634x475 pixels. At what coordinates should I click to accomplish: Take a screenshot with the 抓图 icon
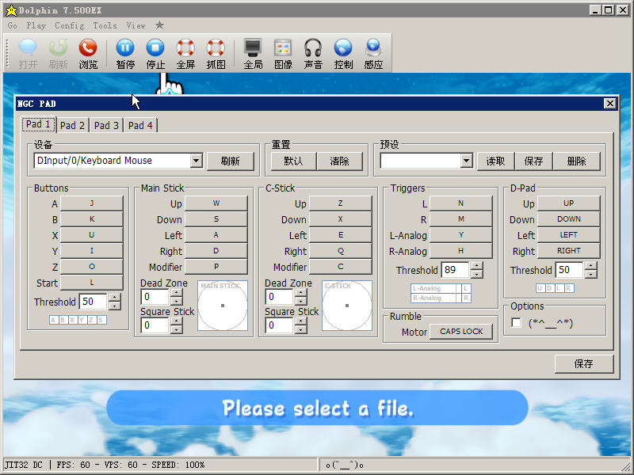(216, 53)
